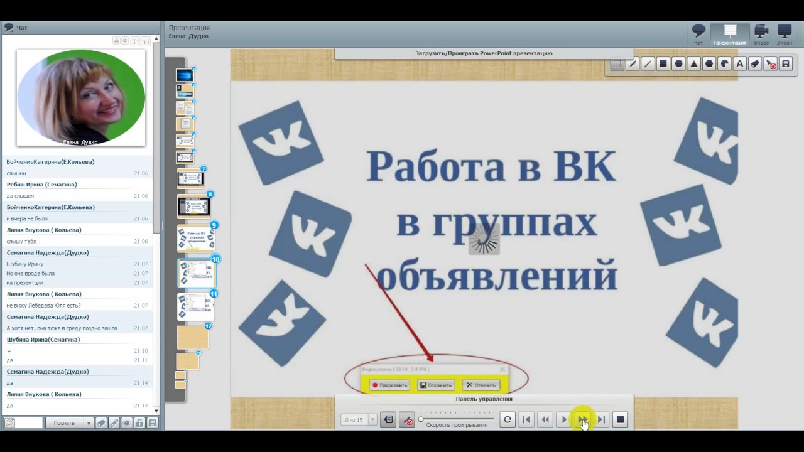Image resolution: width=804 pixels, height=452 pixels.
Task: Select the pencil drawing tool
Action: [x=633, y=64]
